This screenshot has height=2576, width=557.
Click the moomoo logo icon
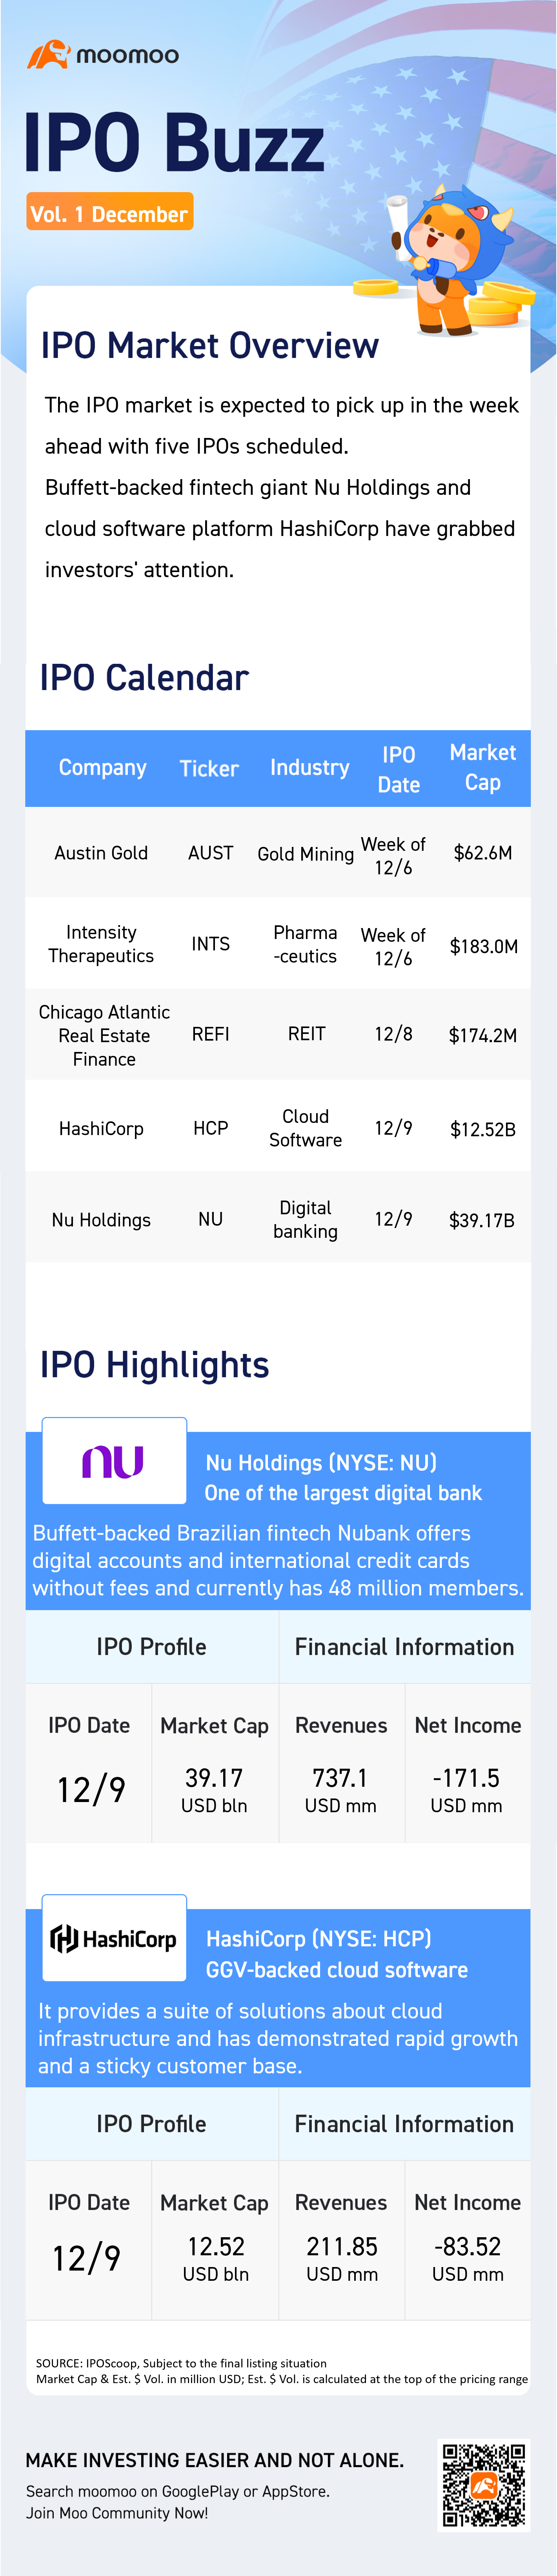[x=47, y=55]
